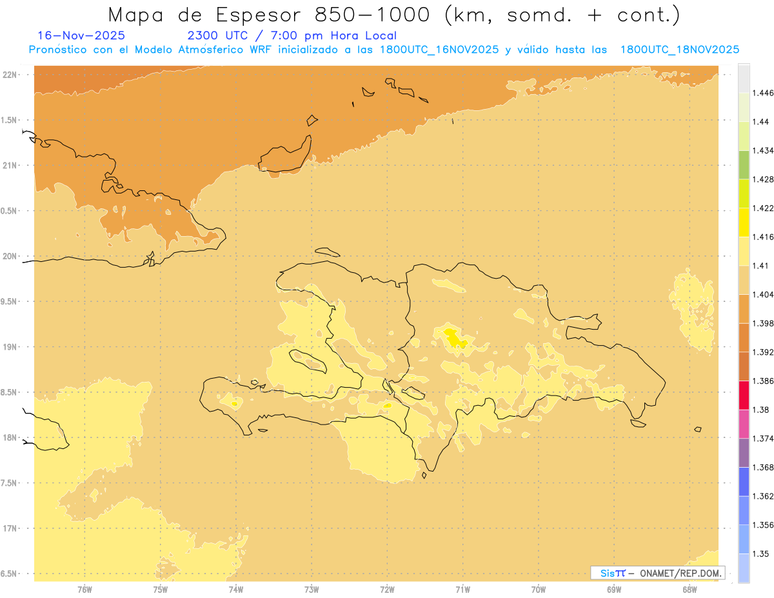Click the longitude label "75W"
Viewport: 774px width, 598px height.
(161, 590)
